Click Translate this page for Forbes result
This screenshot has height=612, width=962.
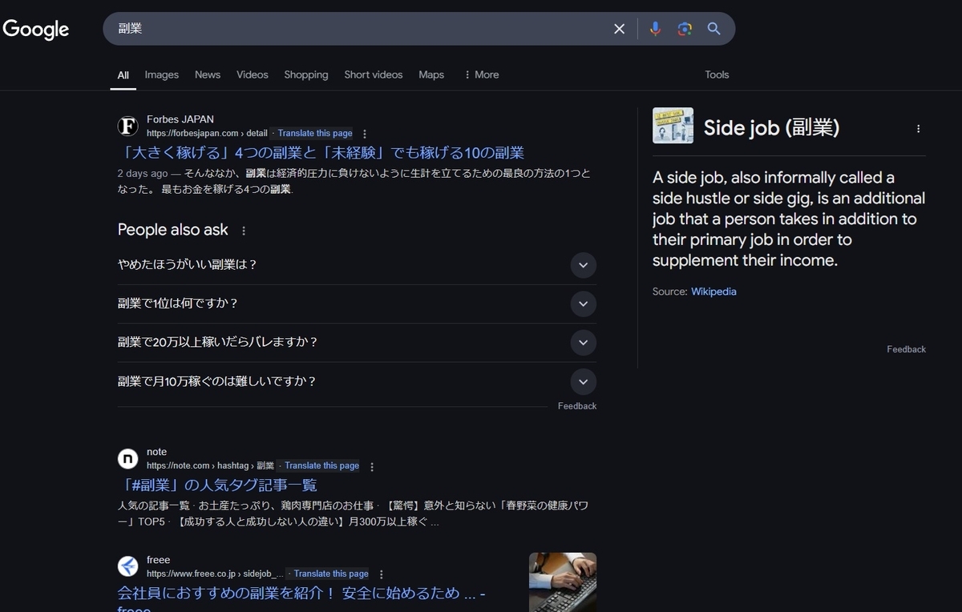315,134
